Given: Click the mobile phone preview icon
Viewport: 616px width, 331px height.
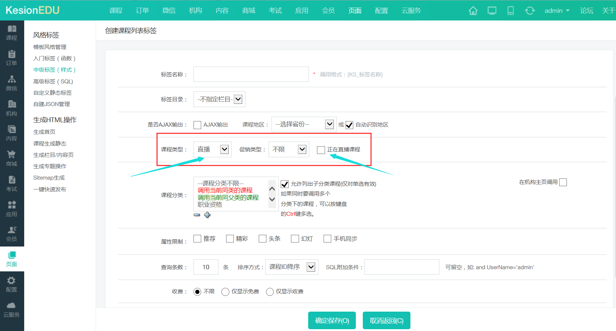Looking at the screenshot, I should tap(510, 11).
